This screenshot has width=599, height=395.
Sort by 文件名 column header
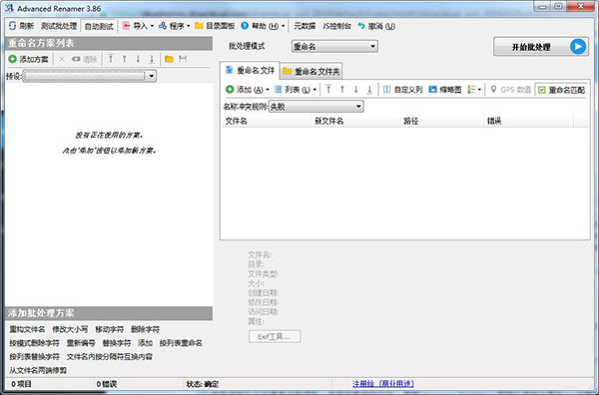(x=267, y=121)
